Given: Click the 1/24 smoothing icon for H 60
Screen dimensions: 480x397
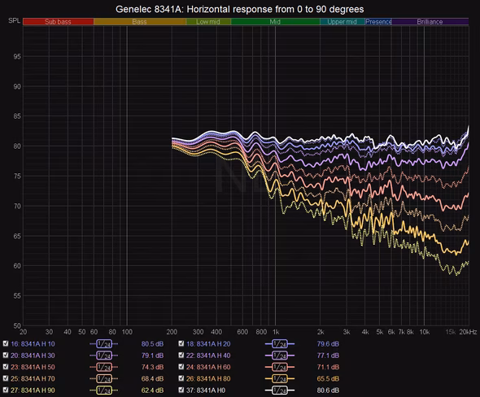Looking at the screenshot, I should tap(280, 368).
